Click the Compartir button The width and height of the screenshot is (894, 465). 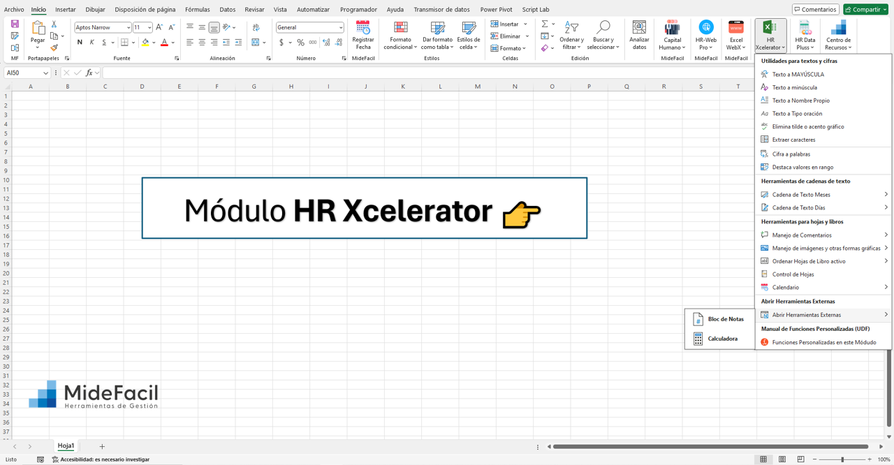865,9
